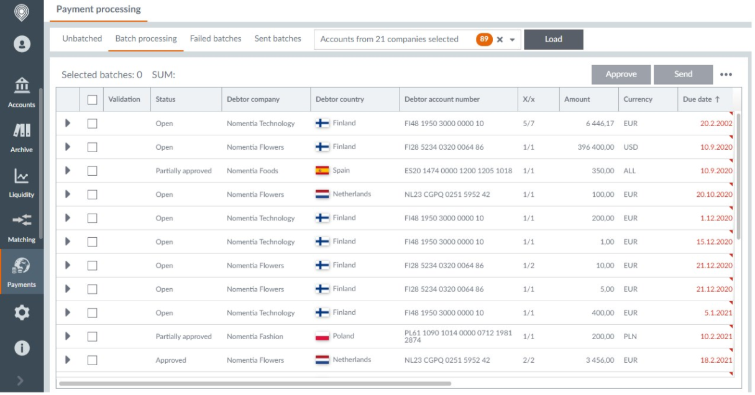
Task: Click the orange 89 count badge
Action: [x=484, y=39]
